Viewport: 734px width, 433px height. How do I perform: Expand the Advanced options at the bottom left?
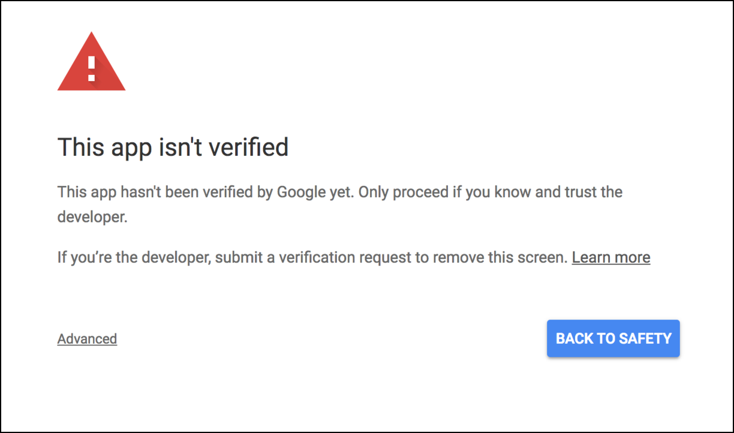87,339
